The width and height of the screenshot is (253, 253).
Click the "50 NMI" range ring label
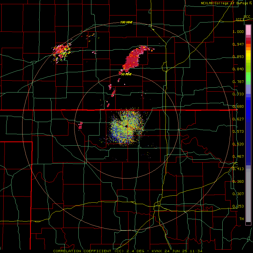click(x=126, y=74)
